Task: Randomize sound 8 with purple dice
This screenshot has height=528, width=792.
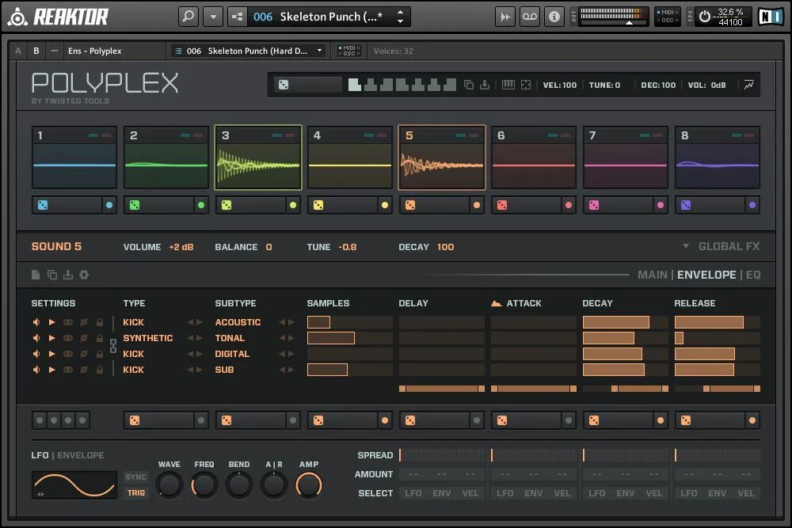Action: [x=686, y=205]
